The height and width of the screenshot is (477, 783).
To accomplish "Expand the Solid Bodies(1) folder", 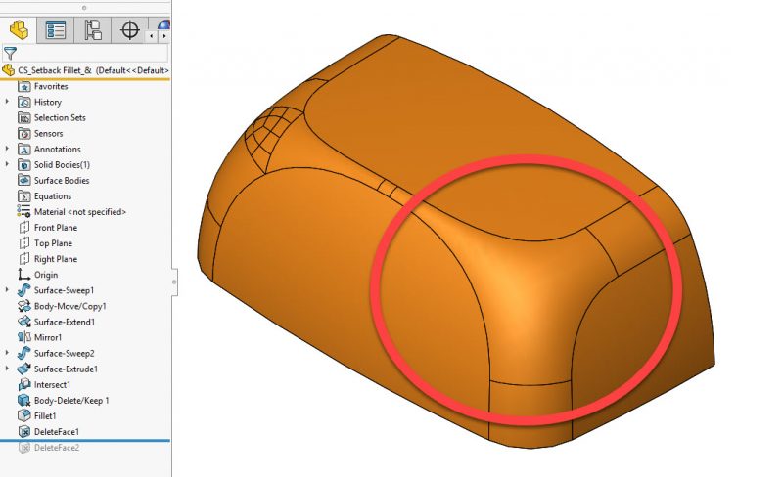I will (x=8, y=164).
